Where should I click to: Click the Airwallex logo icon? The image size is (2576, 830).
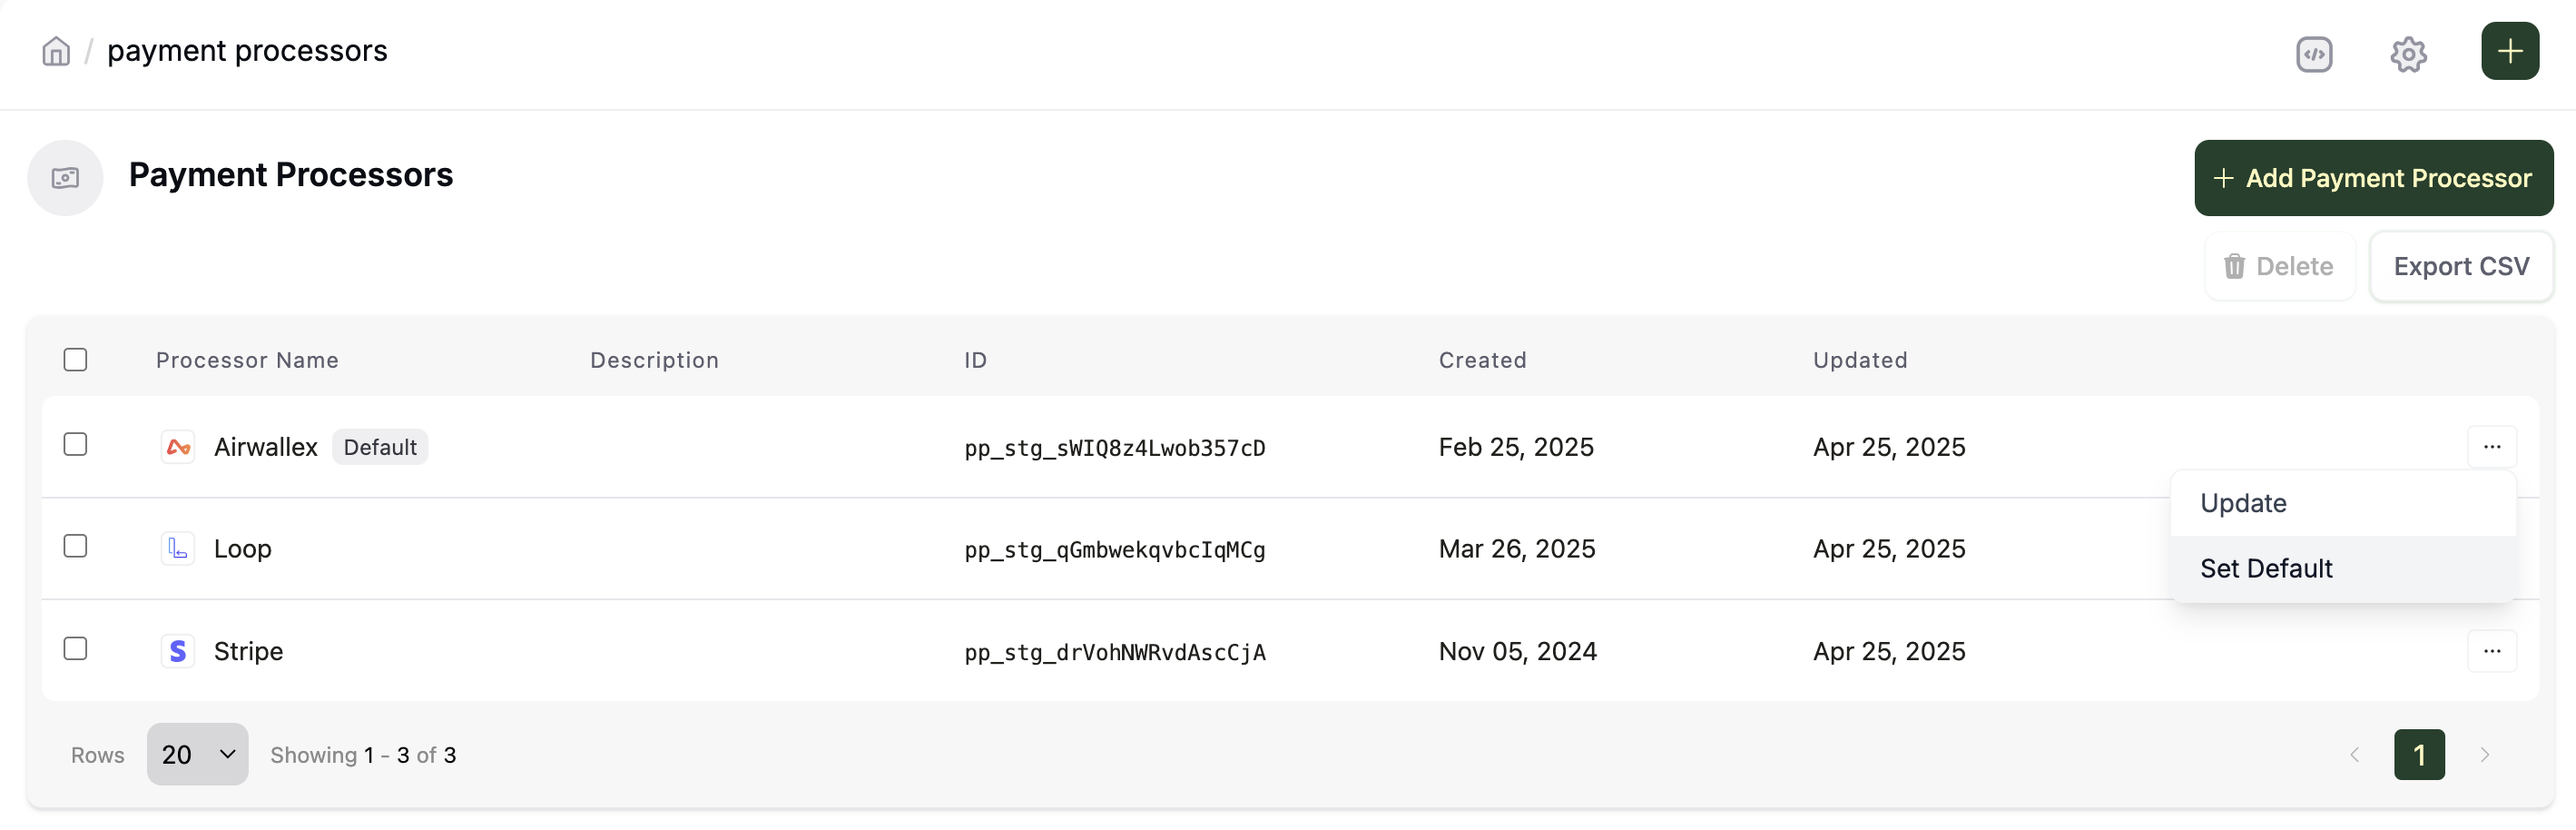(178, 447)
